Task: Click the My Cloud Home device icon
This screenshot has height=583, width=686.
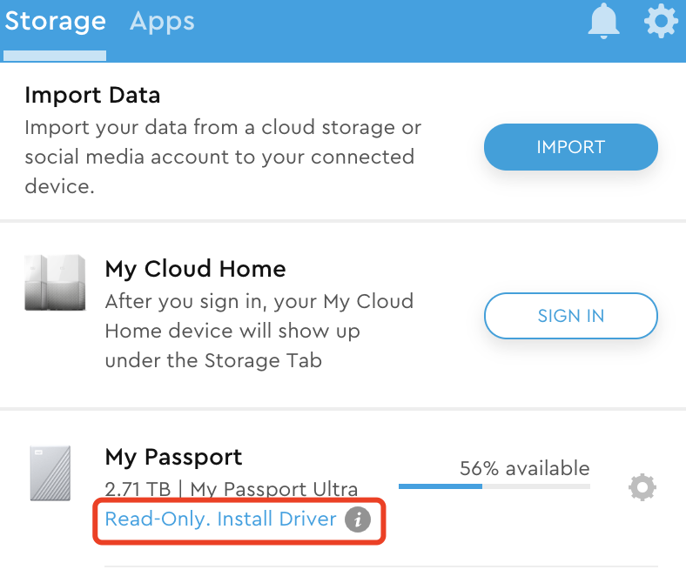Action: [55, 283]
